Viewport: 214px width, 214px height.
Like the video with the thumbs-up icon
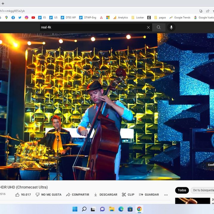click(x=17, y=195)
